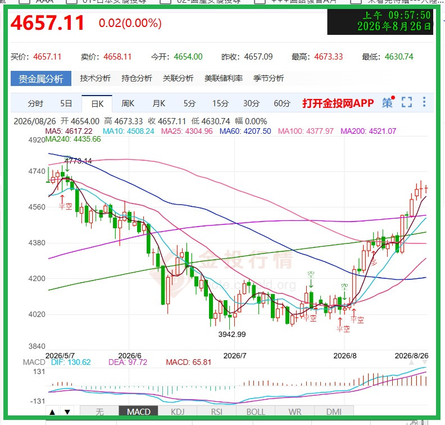The width and height of the screenshot is (445, 425).
Task: Click the 卖价 4658.11 value
Action: click(x=117, y=57)
